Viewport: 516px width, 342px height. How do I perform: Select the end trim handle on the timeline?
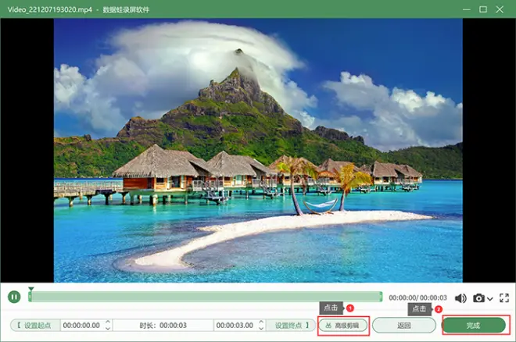[381, 297]
